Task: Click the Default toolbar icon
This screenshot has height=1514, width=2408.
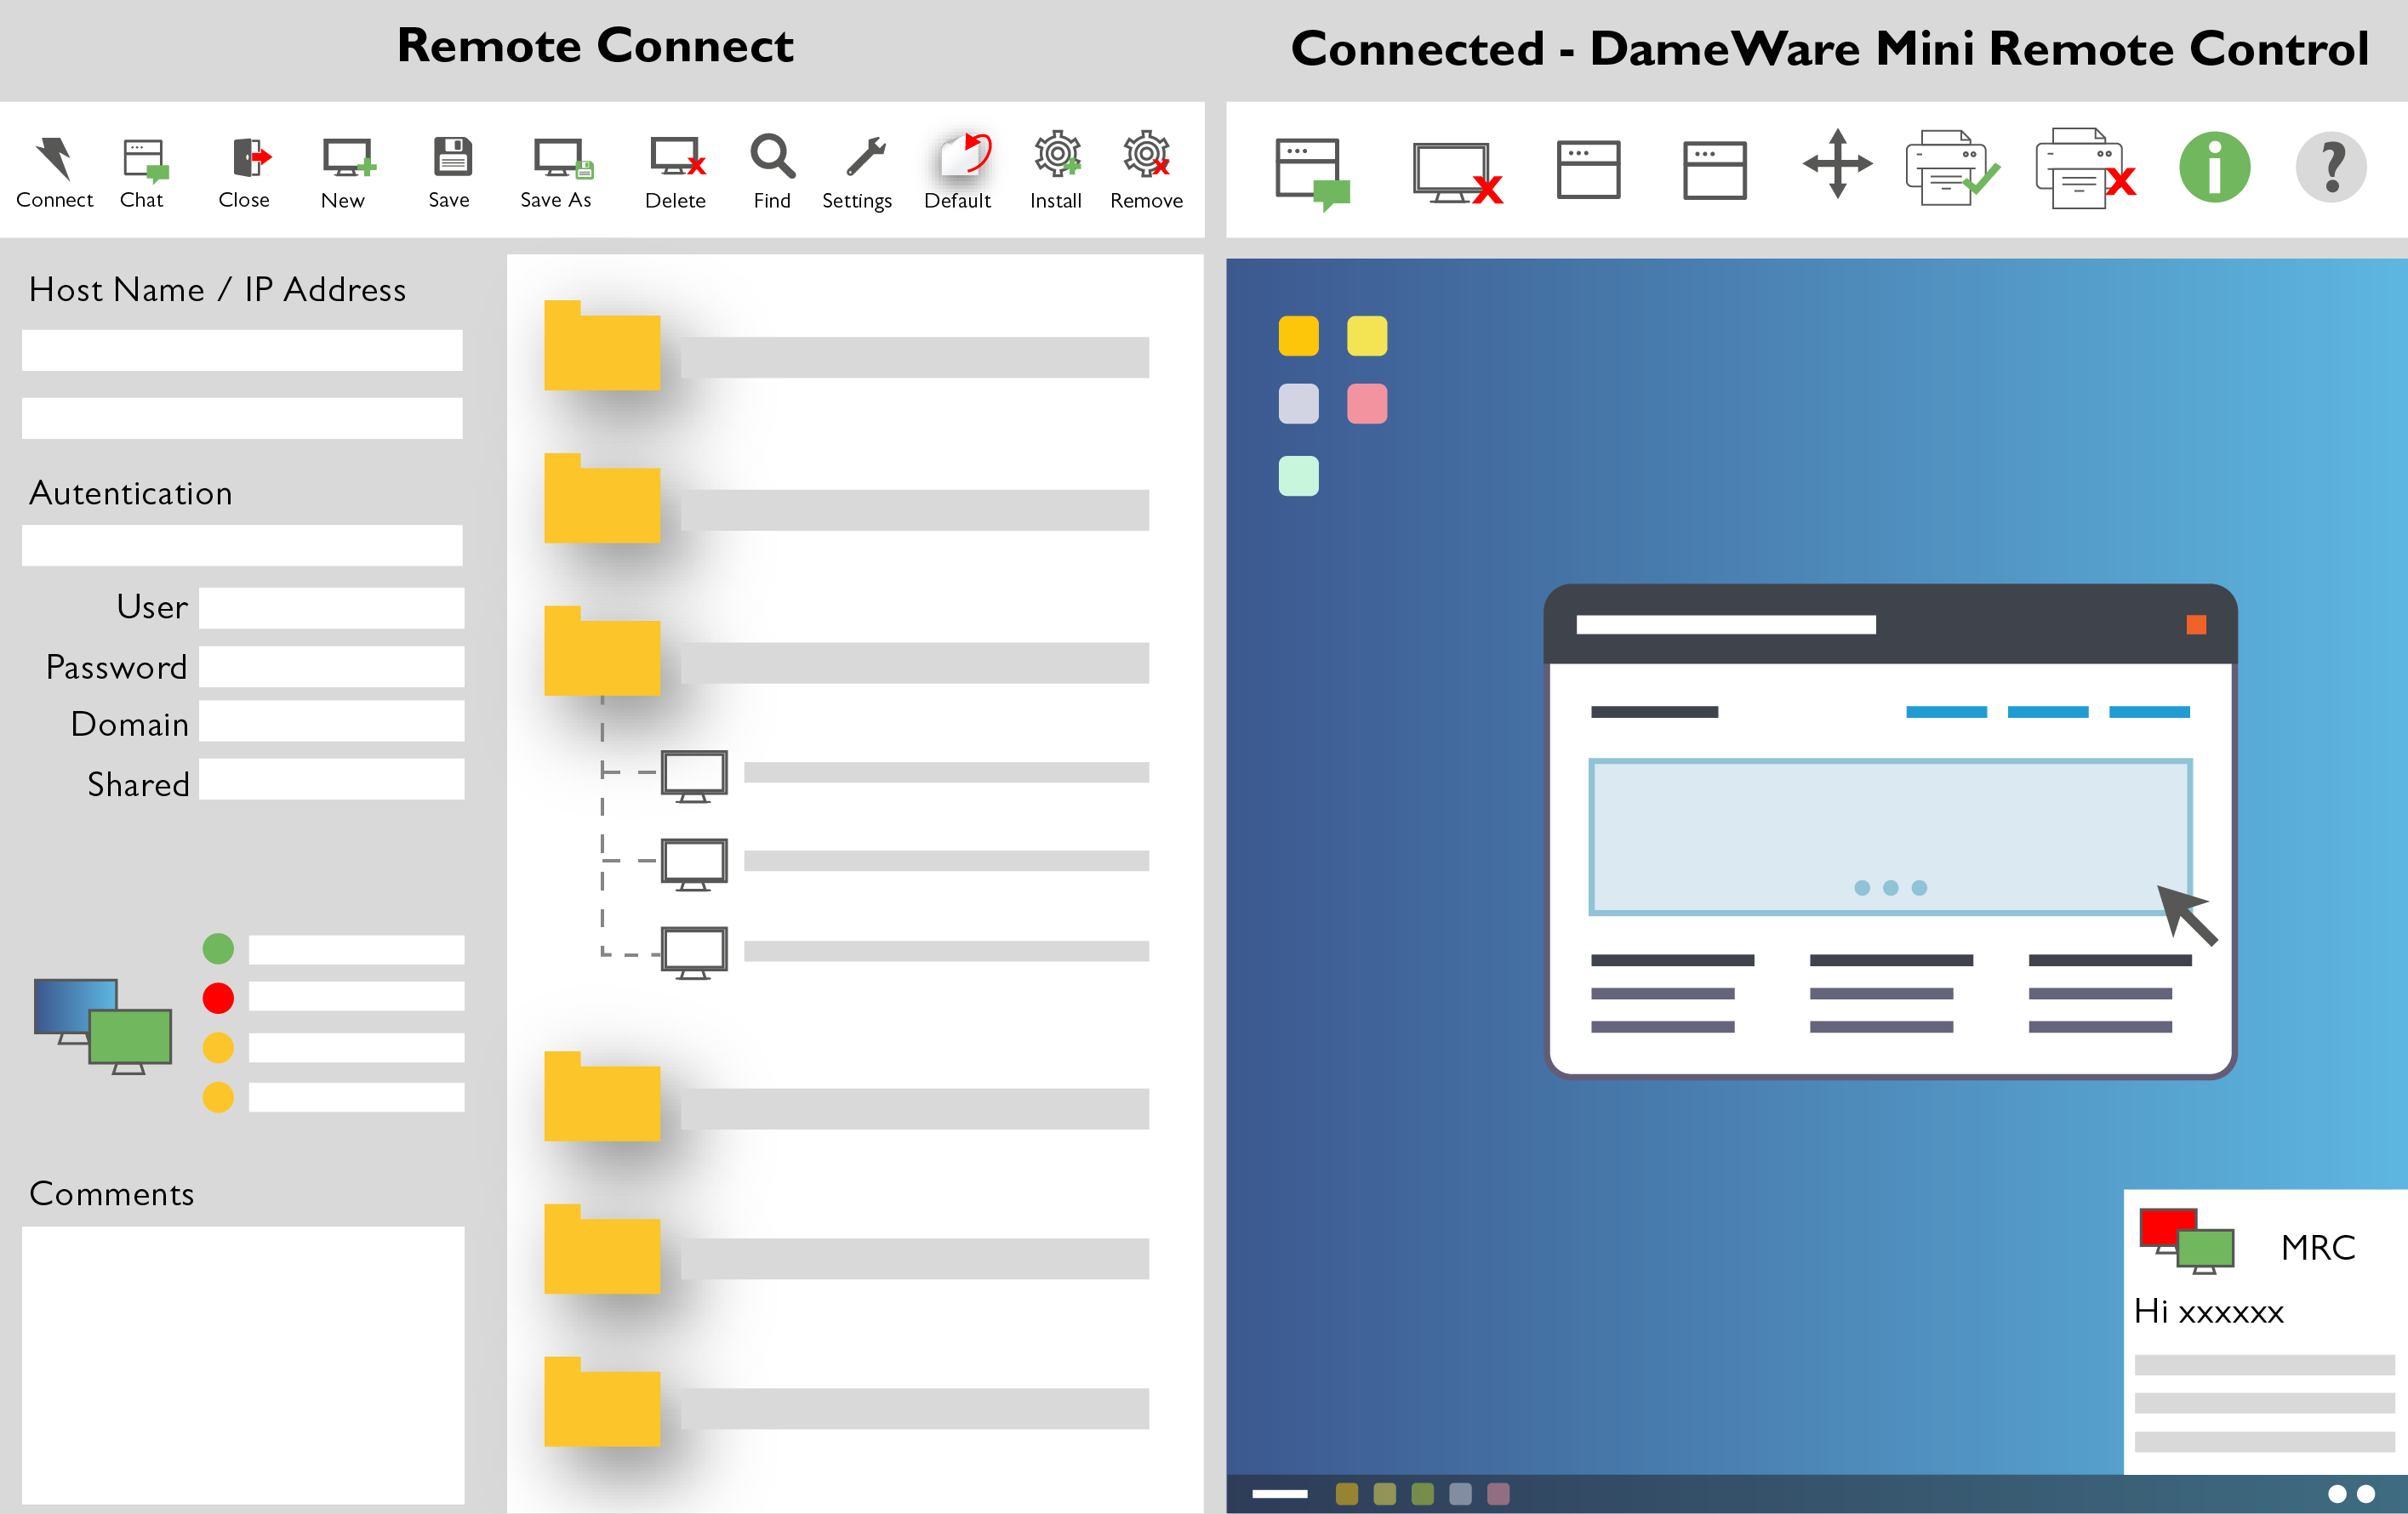Action: 963,156
